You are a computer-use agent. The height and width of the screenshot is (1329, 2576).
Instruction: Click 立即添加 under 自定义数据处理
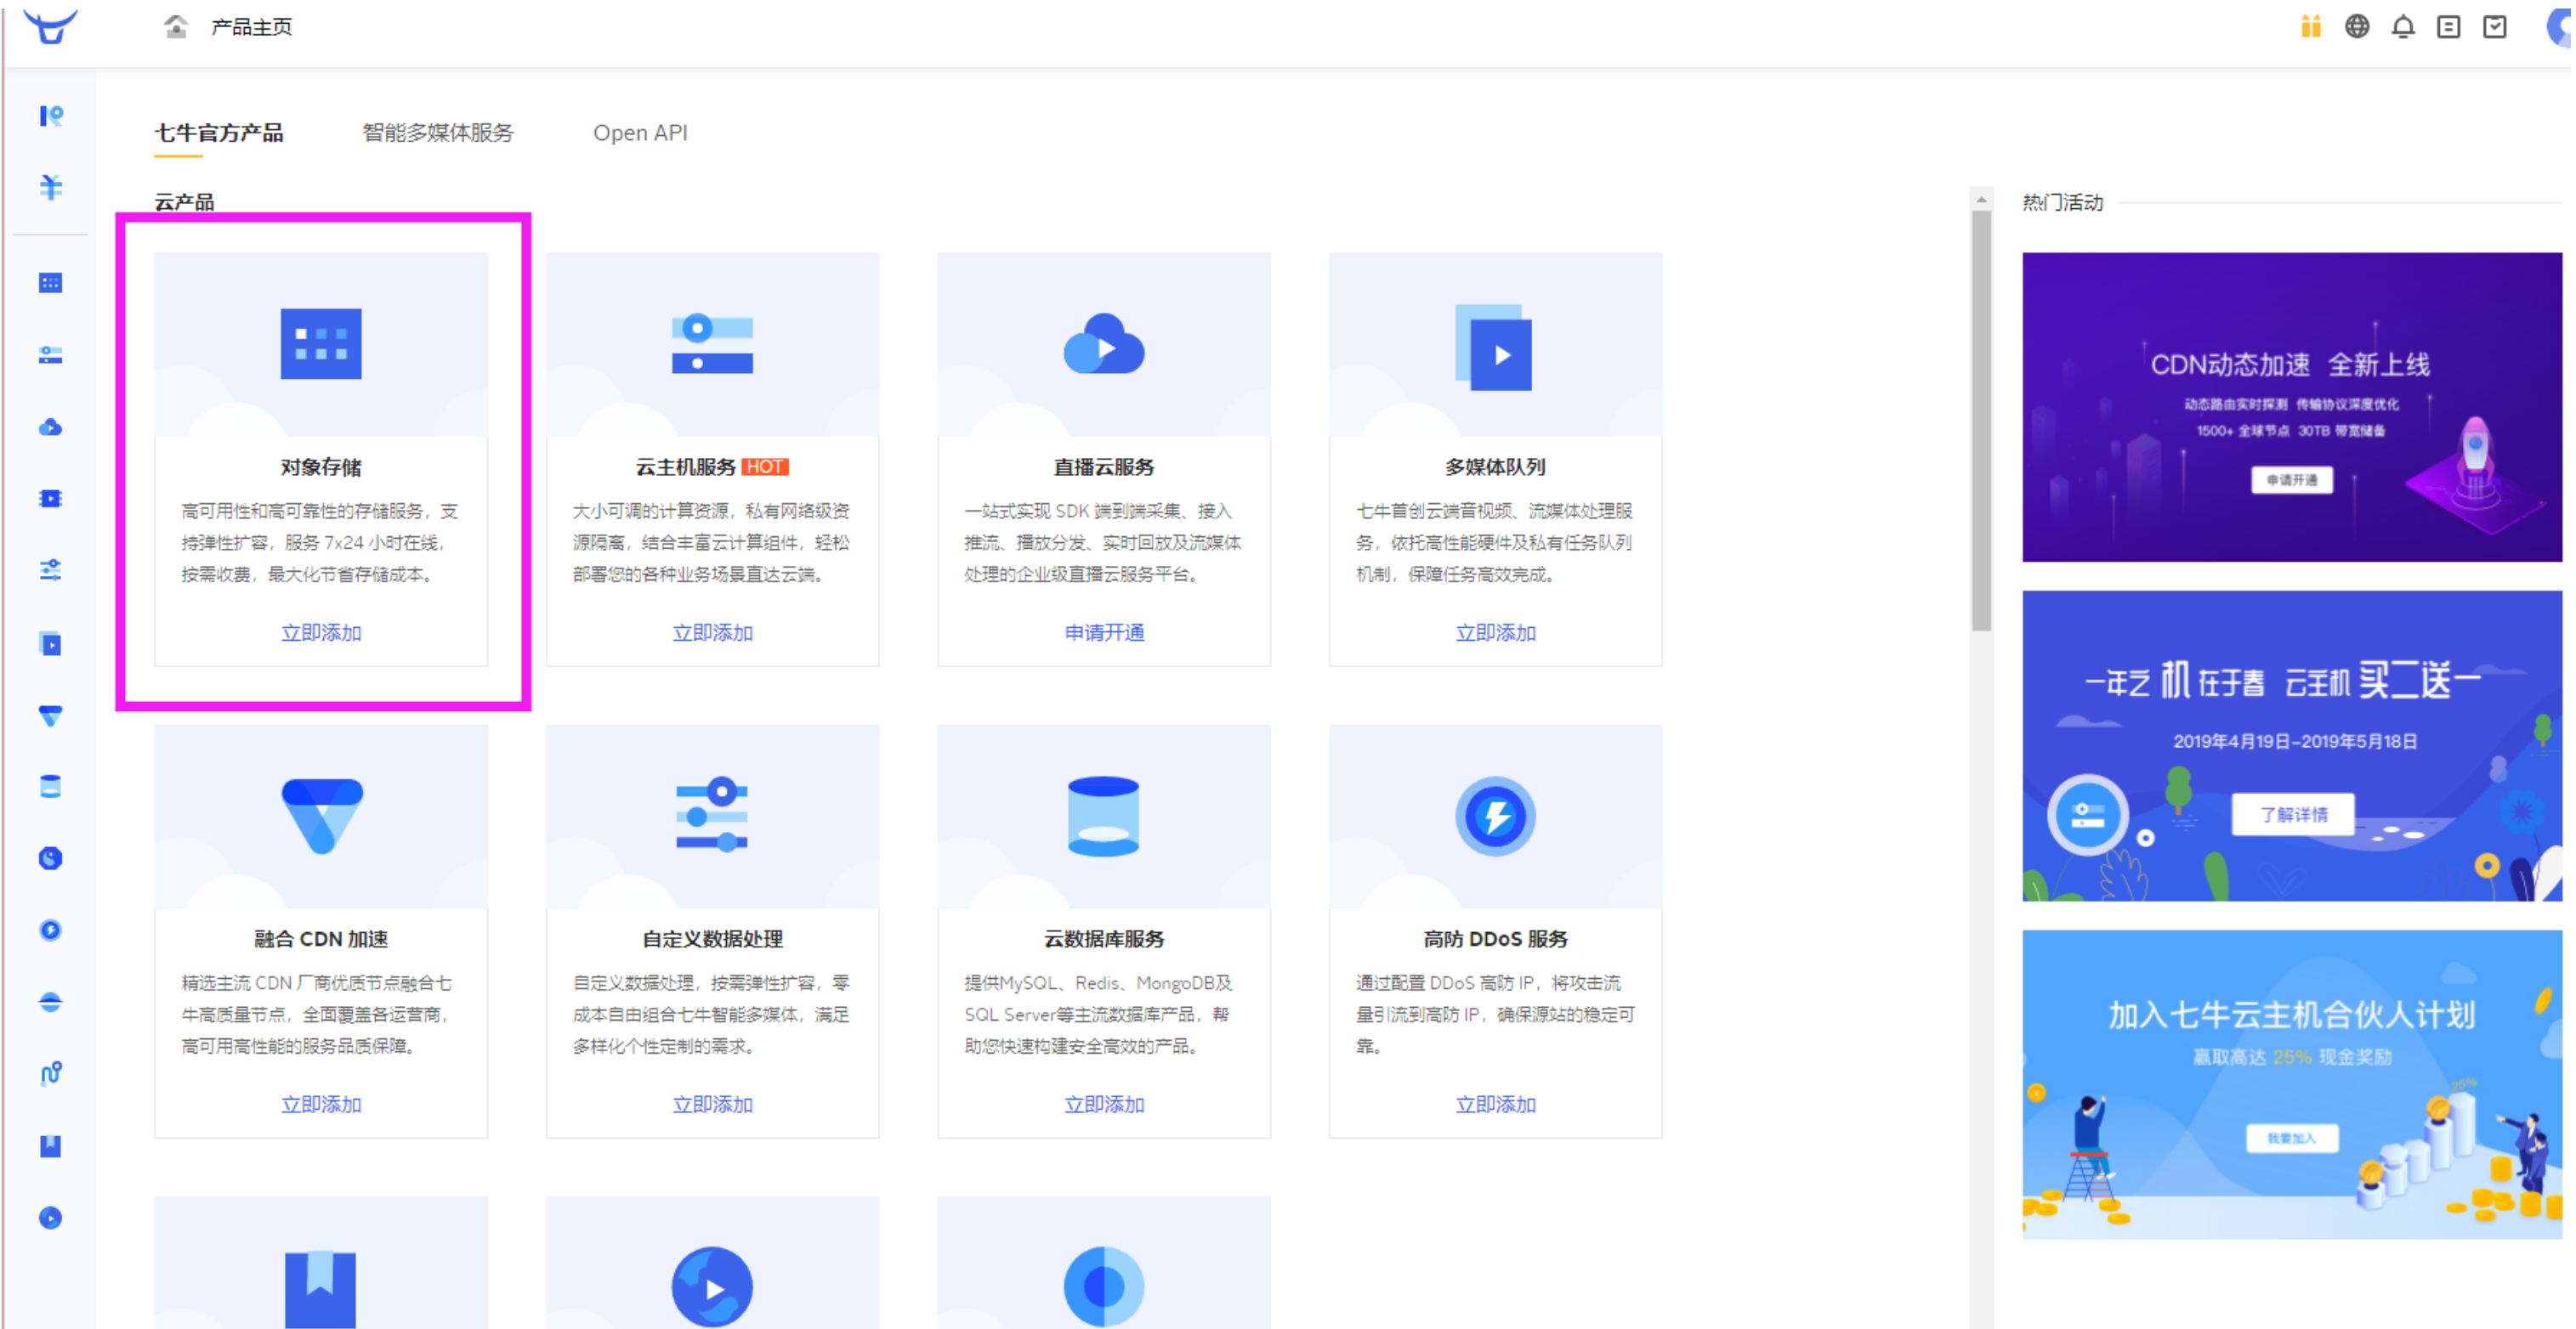point(712,1104)
